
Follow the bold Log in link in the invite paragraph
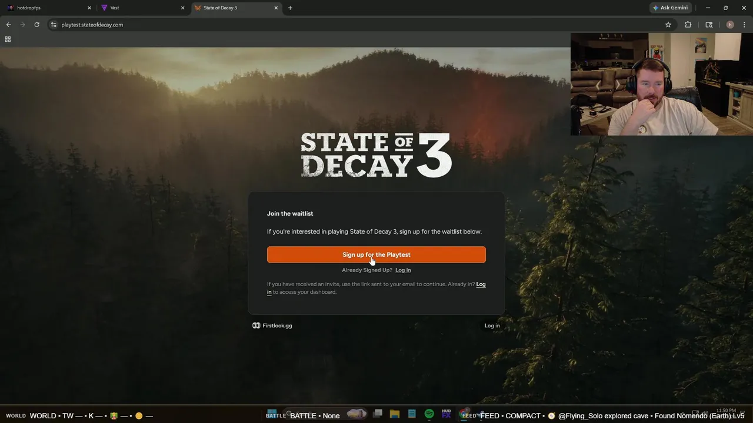[x=481, y=284]
